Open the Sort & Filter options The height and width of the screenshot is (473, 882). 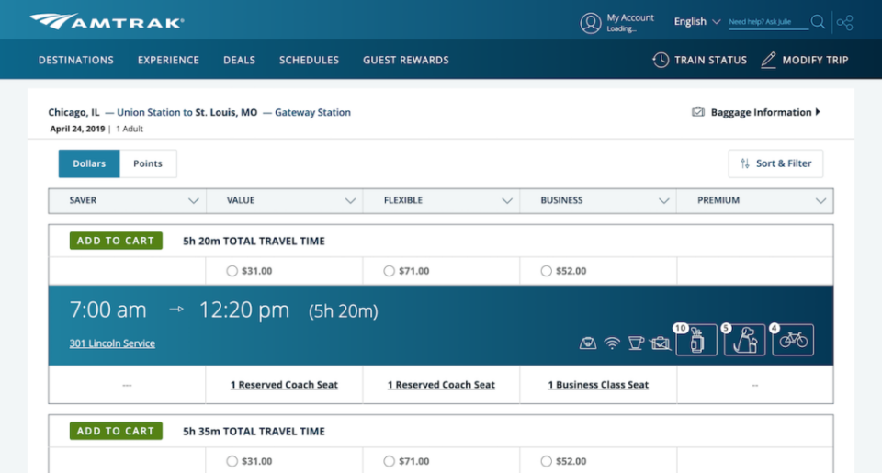[x=775, y=163]
